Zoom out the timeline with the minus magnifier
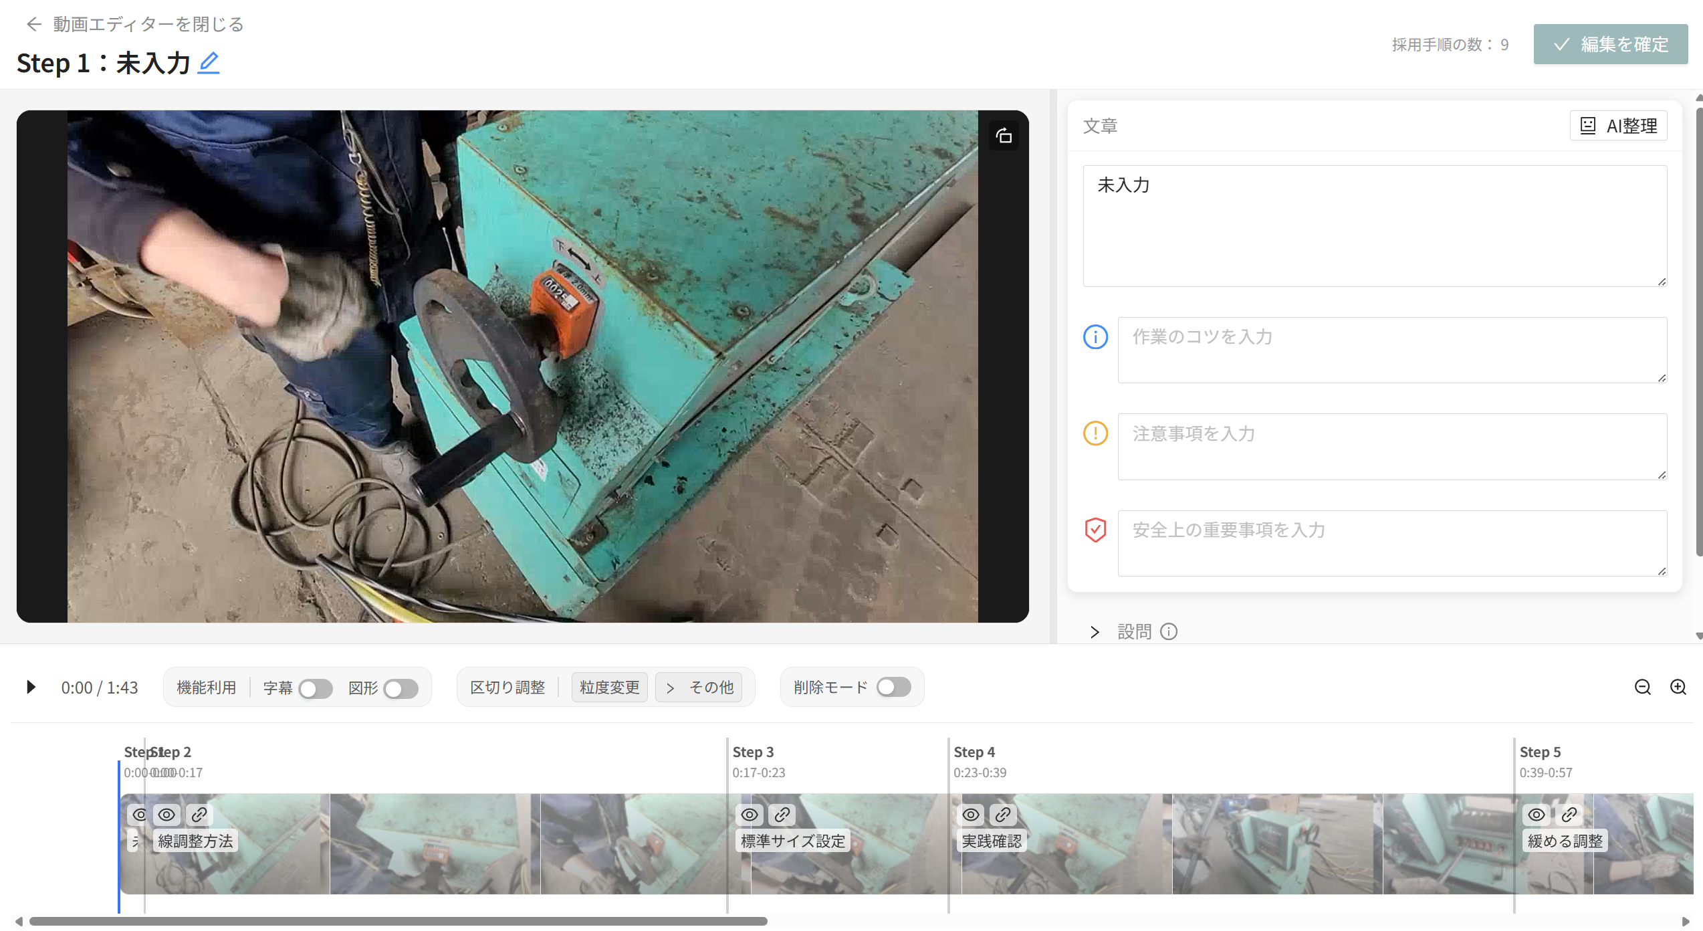 point(1642,687)
